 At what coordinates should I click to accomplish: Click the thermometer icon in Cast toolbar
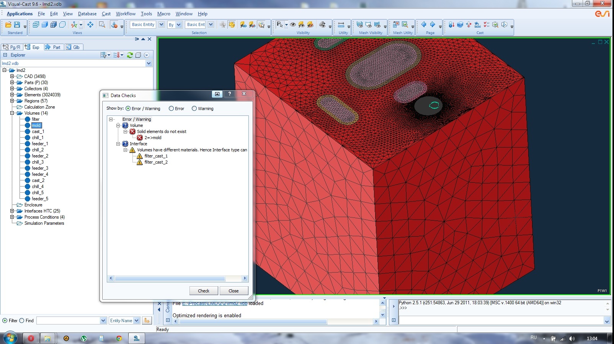tap(469, 24)
